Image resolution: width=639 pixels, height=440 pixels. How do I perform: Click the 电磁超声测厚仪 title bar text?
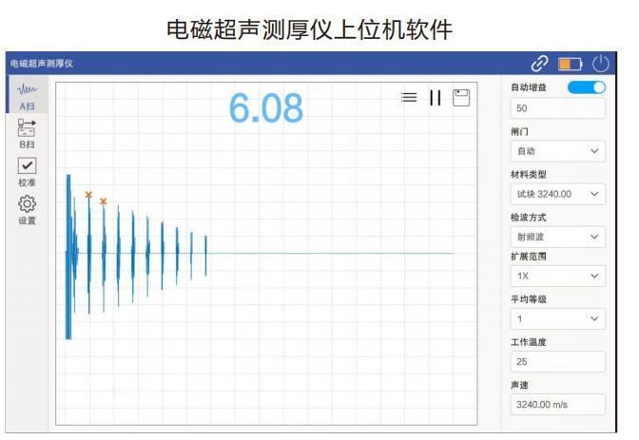pos(42,64)
